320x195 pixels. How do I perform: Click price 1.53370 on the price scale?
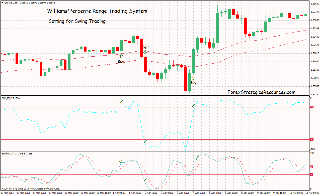coord(314,12)
